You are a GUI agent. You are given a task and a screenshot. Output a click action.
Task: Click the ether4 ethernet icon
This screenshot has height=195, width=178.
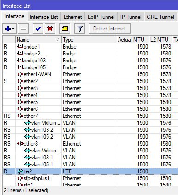pyautogui.click(x=20, y=95)
